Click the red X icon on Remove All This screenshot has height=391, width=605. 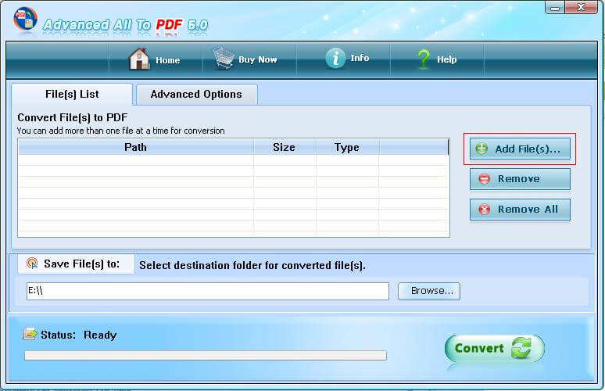tap(484, 210)
